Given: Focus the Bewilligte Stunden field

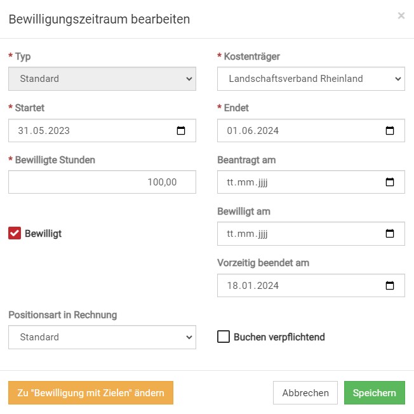Looking at the screenshot, I should [x=102, y=182].
